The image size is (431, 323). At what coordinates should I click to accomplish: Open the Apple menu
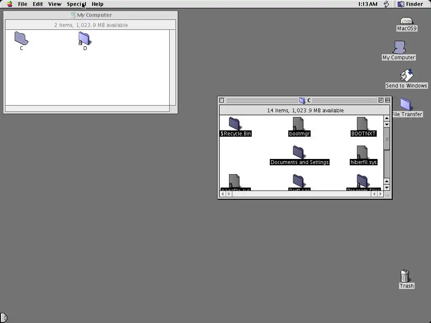pyautogui.click(x=10, y=4)
